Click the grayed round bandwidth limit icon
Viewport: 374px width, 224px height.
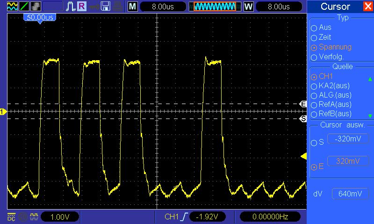point(23,217)
